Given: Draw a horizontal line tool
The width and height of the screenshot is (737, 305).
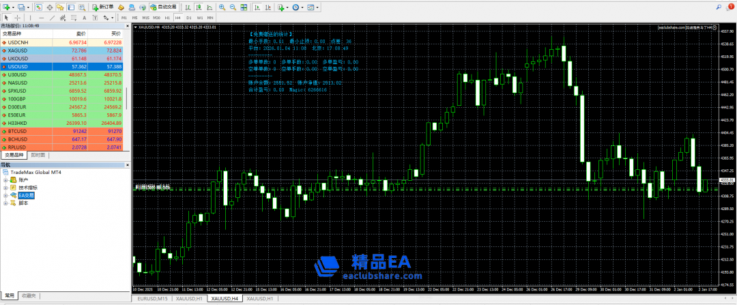Looking at the screenshot, I should tap(42, 17).
